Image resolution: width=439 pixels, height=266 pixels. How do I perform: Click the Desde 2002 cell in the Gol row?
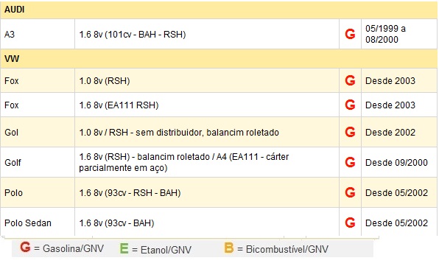[x=399, y=132]
